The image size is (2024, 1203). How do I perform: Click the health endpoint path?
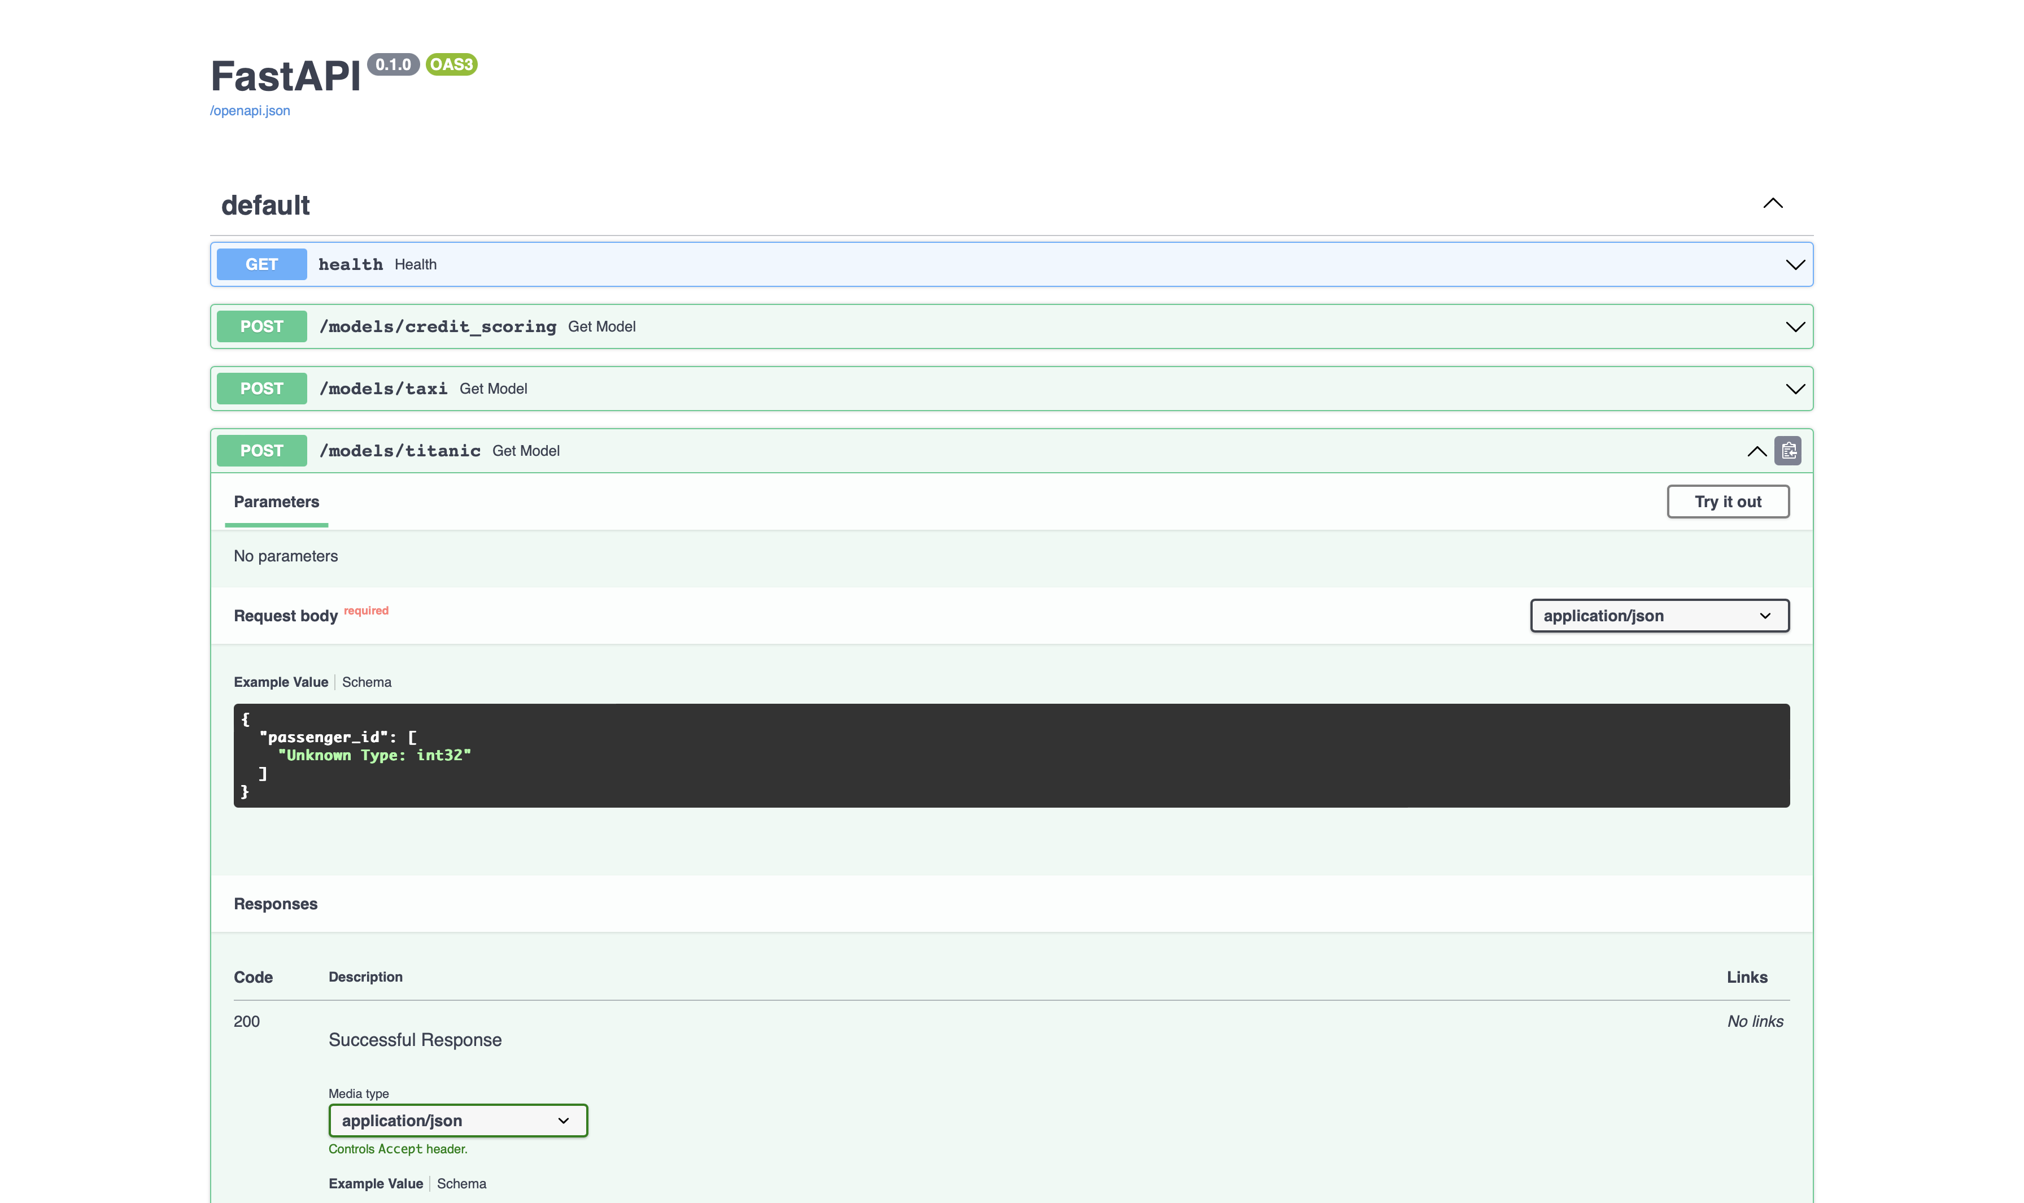click(350, 264)
